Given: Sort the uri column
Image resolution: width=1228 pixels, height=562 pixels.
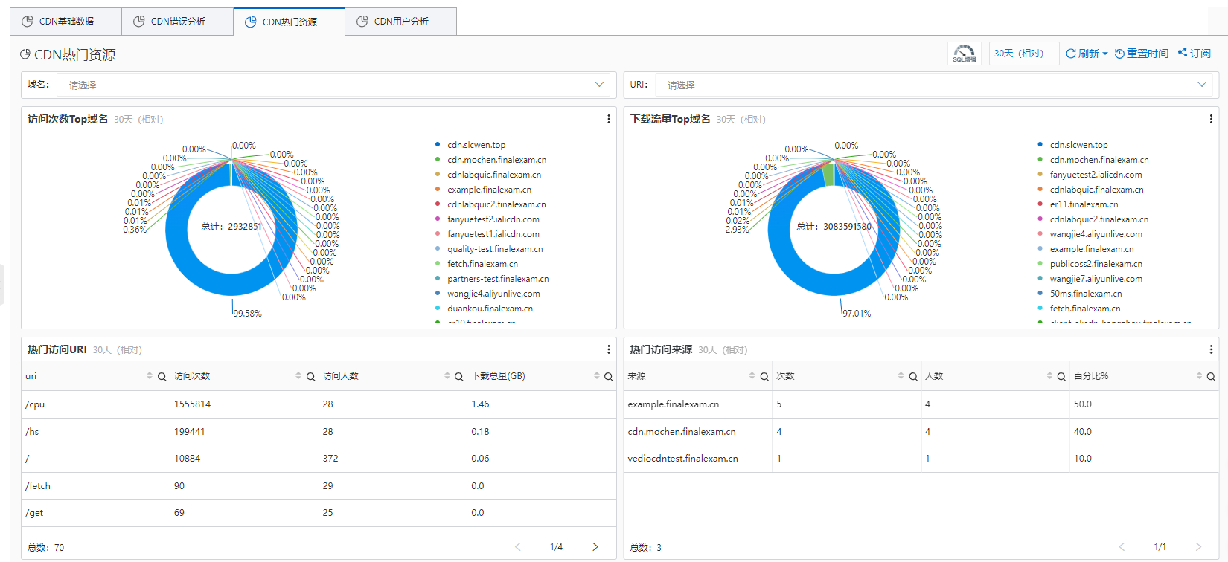Looking at the screenshot, I should (150, 376).
